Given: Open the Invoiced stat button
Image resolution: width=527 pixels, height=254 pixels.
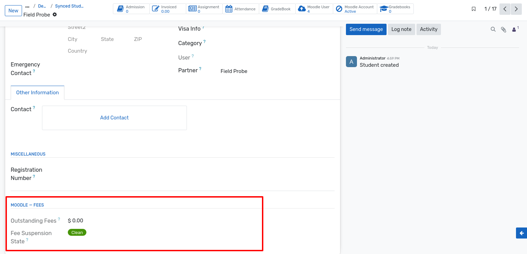Looking at the screenshot, I should [168, 9].
